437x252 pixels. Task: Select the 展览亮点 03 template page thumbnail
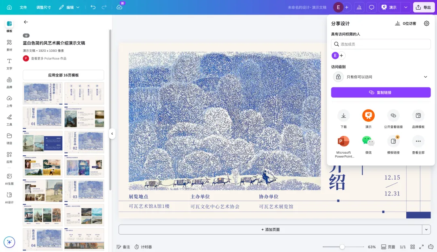tap(84, 191)
